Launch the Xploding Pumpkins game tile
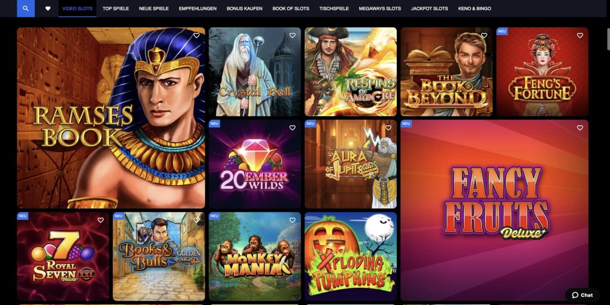Image resolution: width=610 pixels, height=305 pixels. tap(351, 256)
